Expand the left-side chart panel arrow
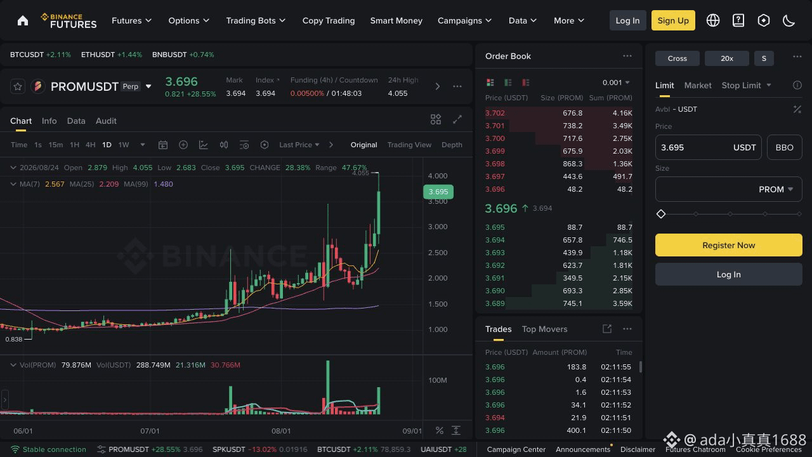 tap(4, 400)
